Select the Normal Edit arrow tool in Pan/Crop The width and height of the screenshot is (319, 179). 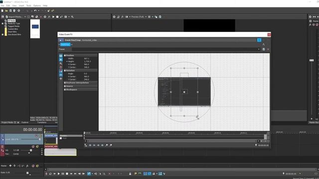[x=61, y=60]
